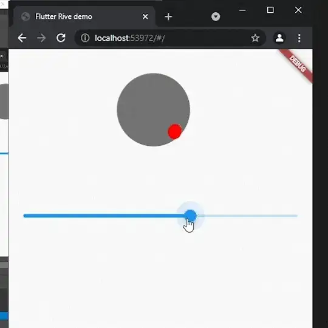Click the red dot in the animation
This screenshot has width=328, height=328.
[175, 132]
